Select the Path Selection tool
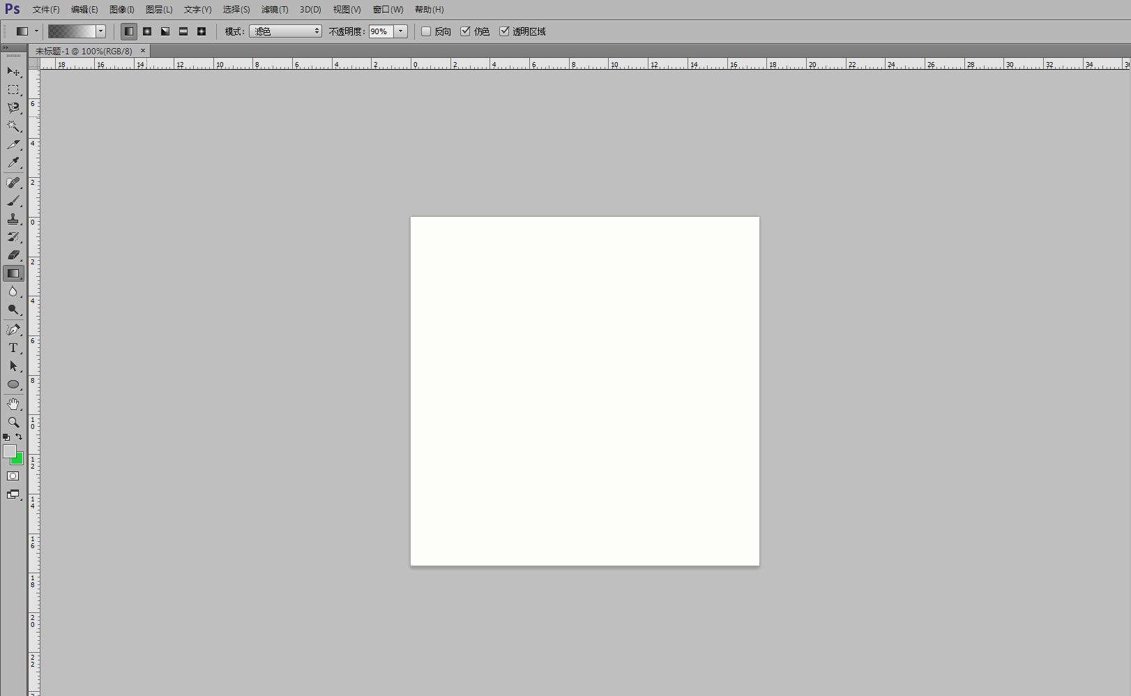This screenshot has height=696, width=1131. 13,366
